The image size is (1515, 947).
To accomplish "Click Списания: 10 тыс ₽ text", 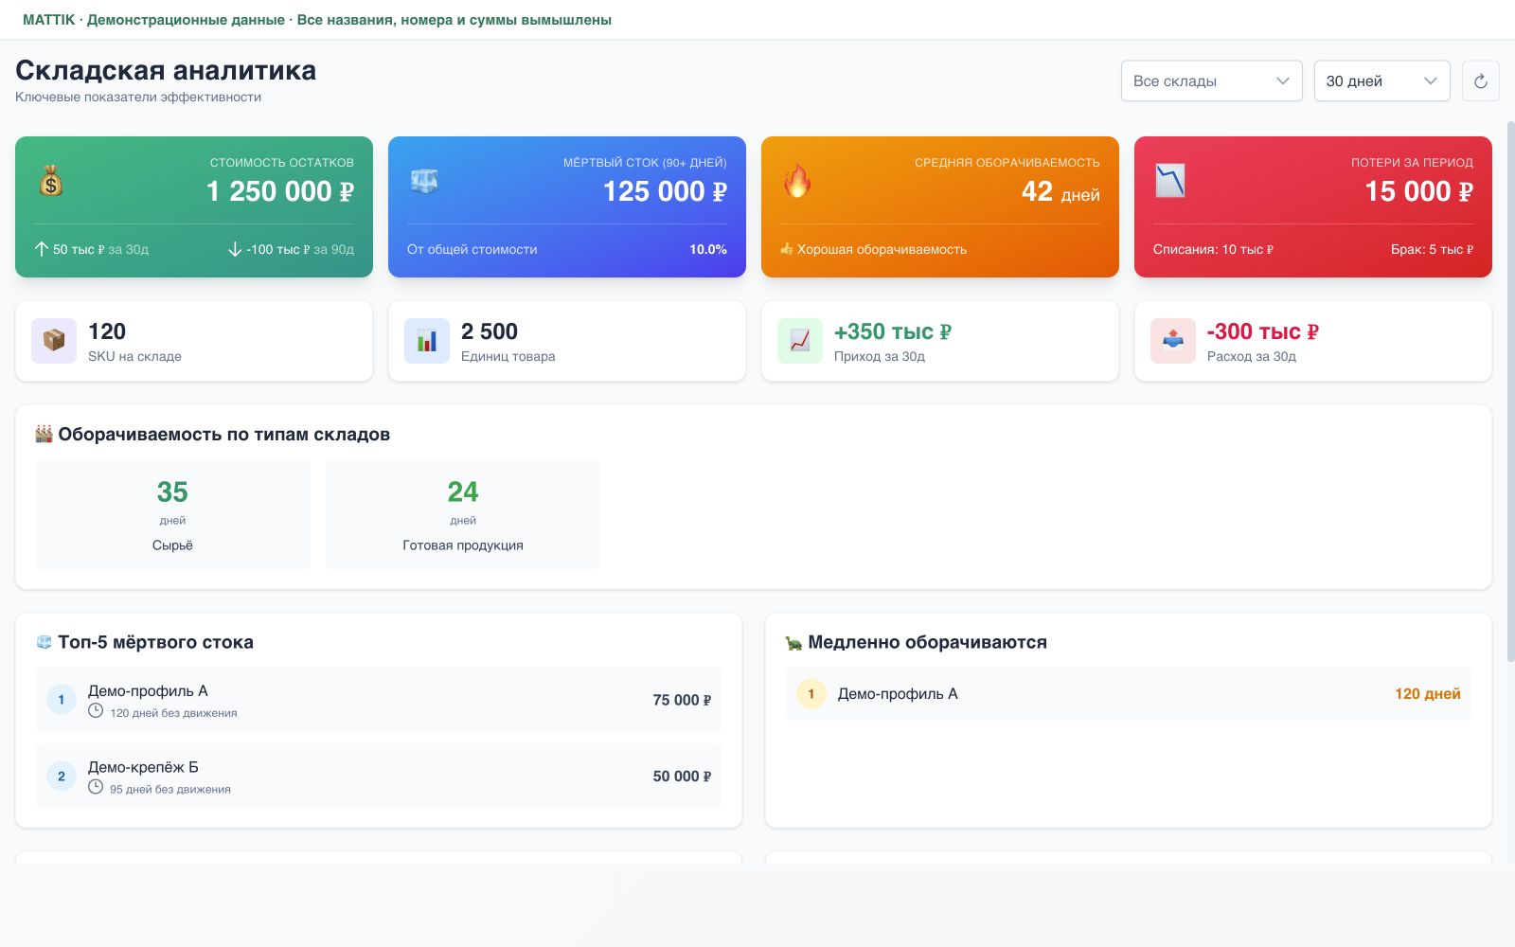I will point(1213,249).
